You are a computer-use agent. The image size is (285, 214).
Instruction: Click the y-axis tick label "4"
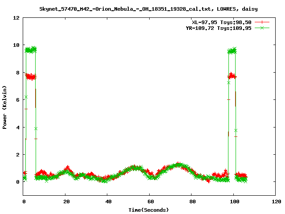(18, 128)
